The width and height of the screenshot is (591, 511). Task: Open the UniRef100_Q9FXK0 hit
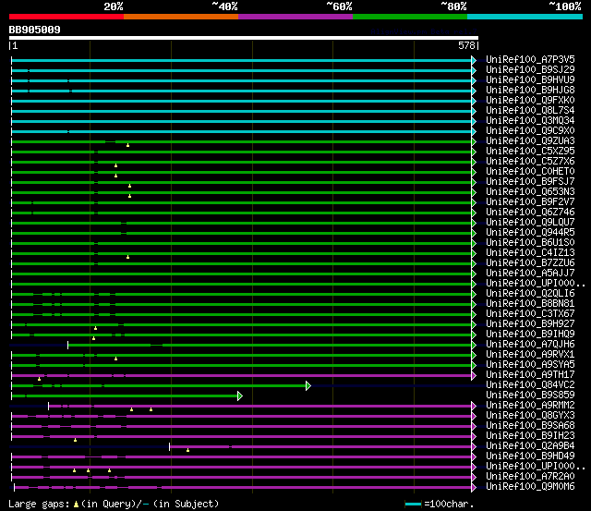click(530, 101)
